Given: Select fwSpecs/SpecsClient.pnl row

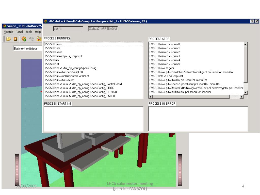Looking at the screenshot, I should click(x=196, y=84).
